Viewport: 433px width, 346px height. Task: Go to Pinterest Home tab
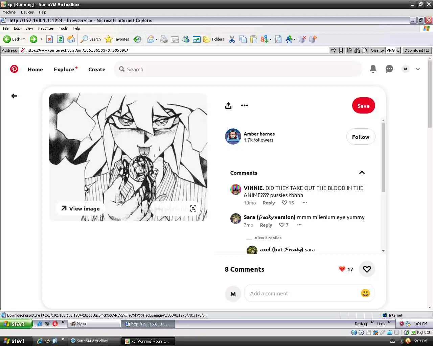(x=35, y=69)
